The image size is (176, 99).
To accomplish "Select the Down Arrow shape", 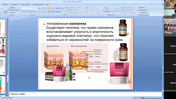I will click(97, 10).
